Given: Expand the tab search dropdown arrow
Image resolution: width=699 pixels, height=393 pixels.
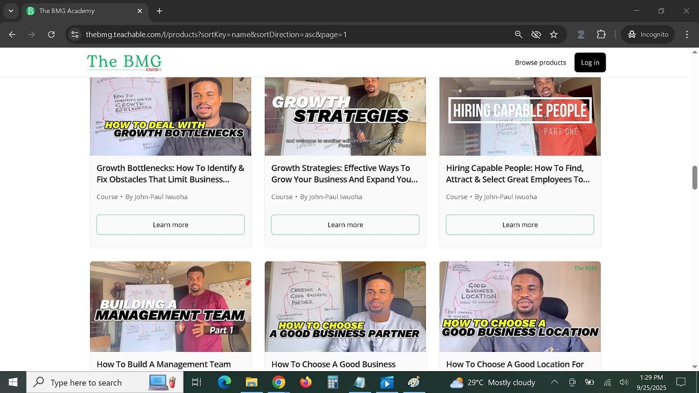Looking at the screenshot, I should pyautogui.click(x=10, y=10).
